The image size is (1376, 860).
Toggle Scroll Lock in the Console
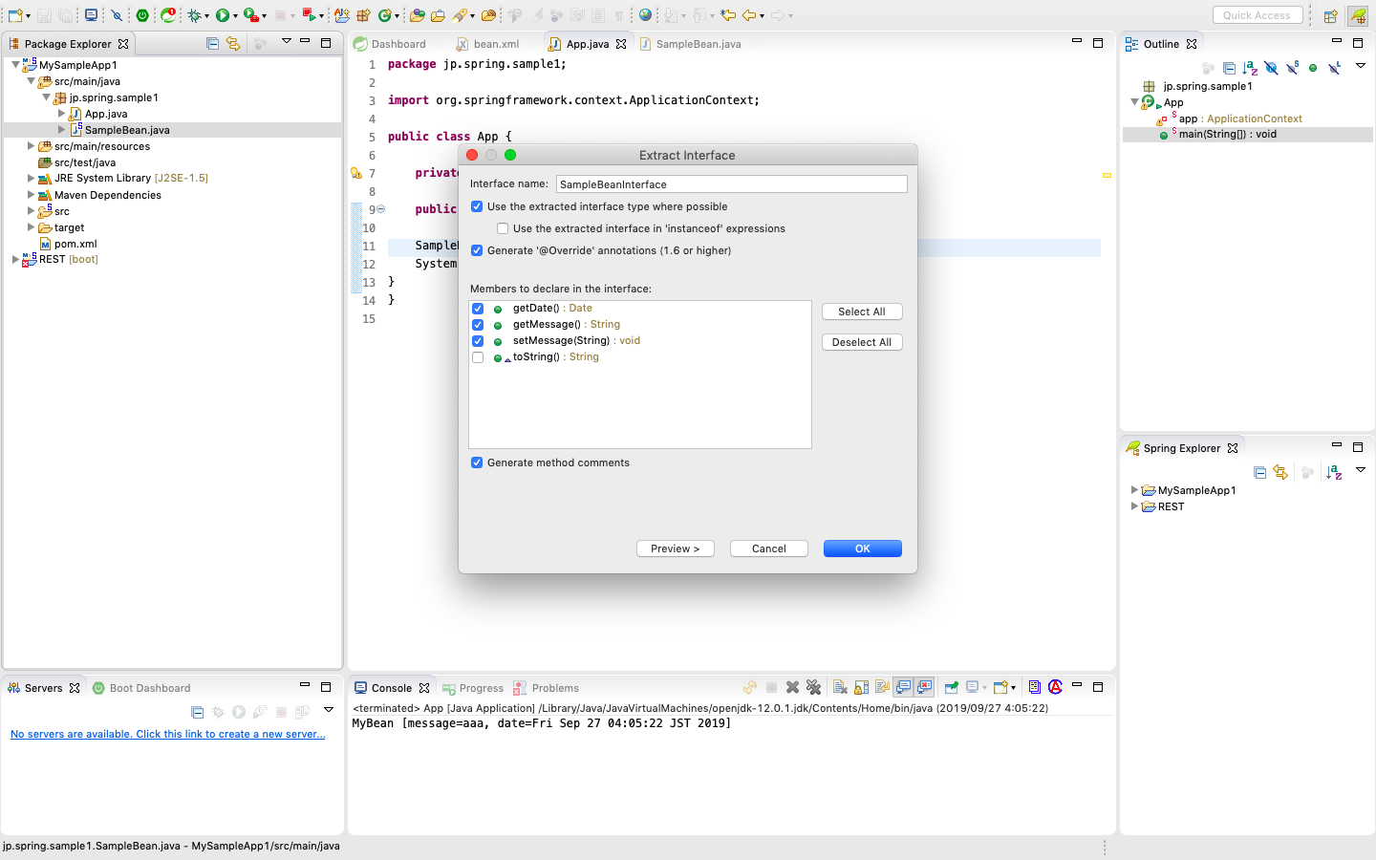(x=861, y=687)
